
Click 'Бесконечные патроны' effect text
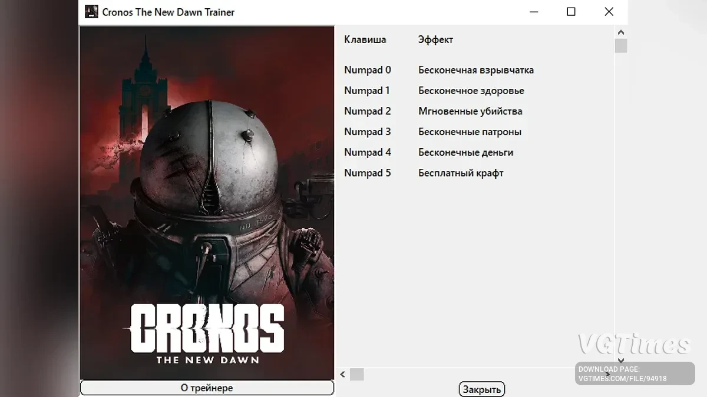pyautogui.click(x=470, y=132)
